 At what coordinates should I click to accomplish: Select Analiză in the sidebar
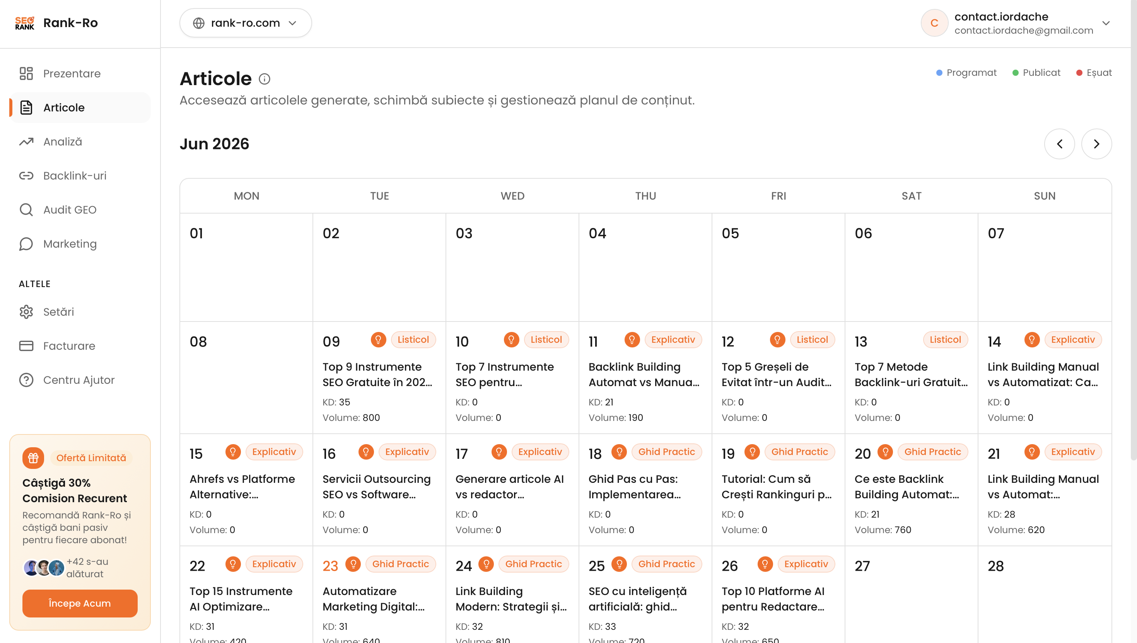pos(80,141)
